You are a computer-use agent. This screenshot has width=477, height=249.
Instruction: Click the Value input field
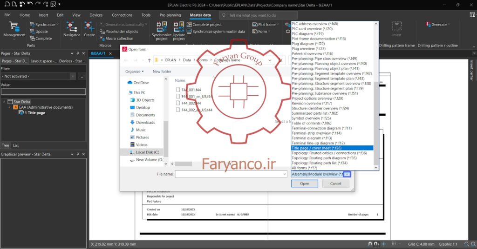tap(43, 92)
